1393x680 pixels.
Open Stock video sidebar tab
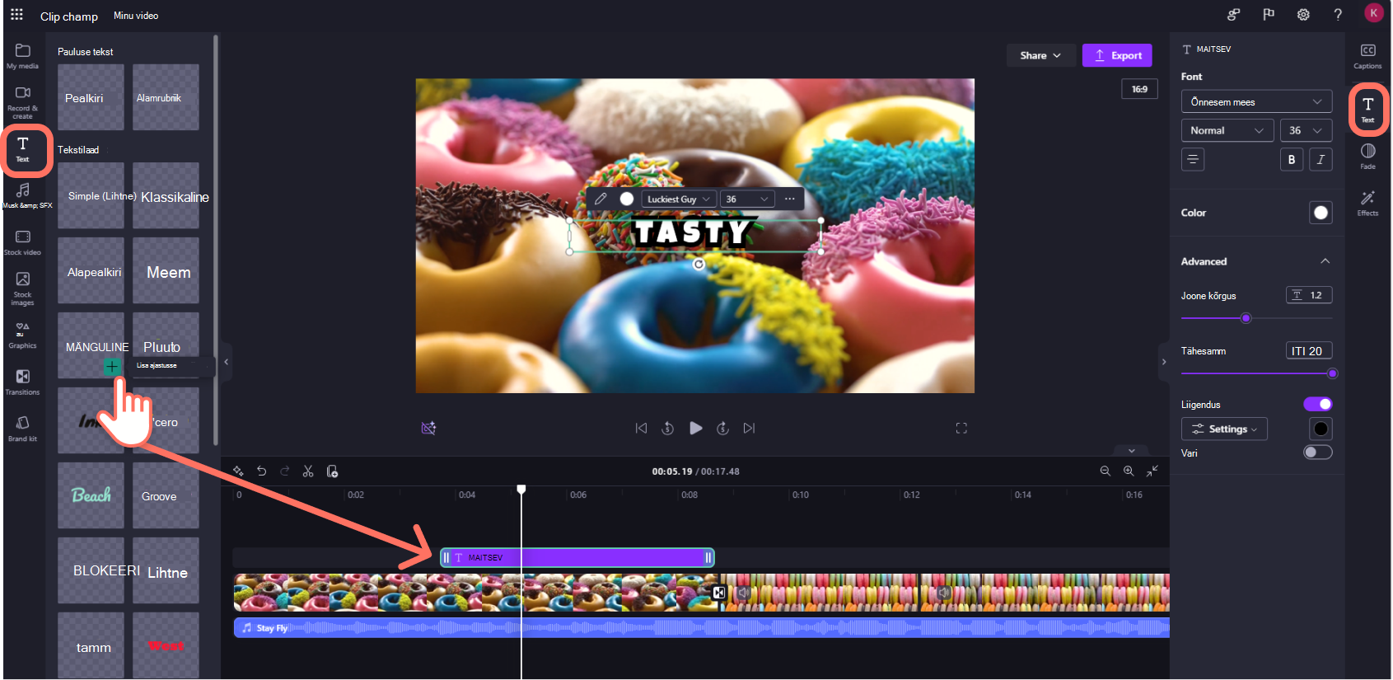(22, 242)
